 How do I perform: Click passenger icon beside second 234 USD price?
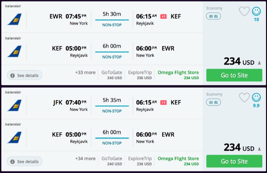pyautogui.click(x=260, y=149)
